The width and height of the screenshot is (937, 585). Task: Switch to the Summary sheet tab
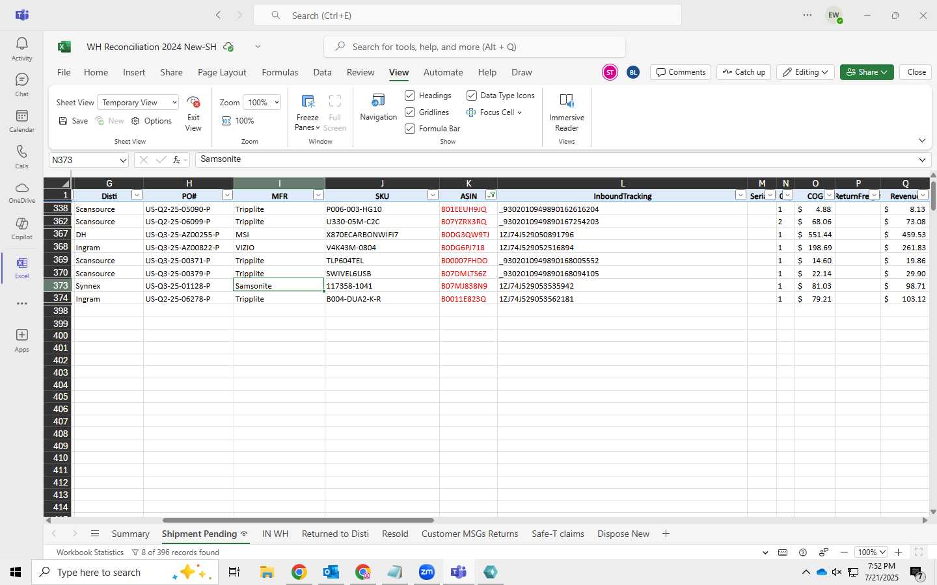pos(130,534)
